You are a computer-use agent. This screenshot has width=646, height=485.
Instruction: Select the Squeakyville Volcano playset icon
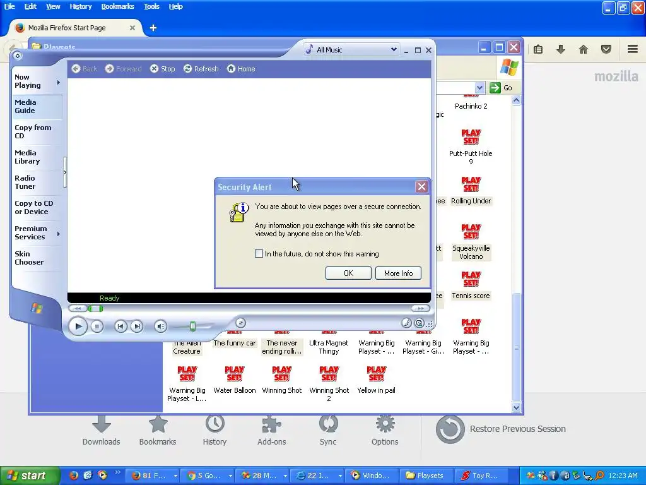471,232
